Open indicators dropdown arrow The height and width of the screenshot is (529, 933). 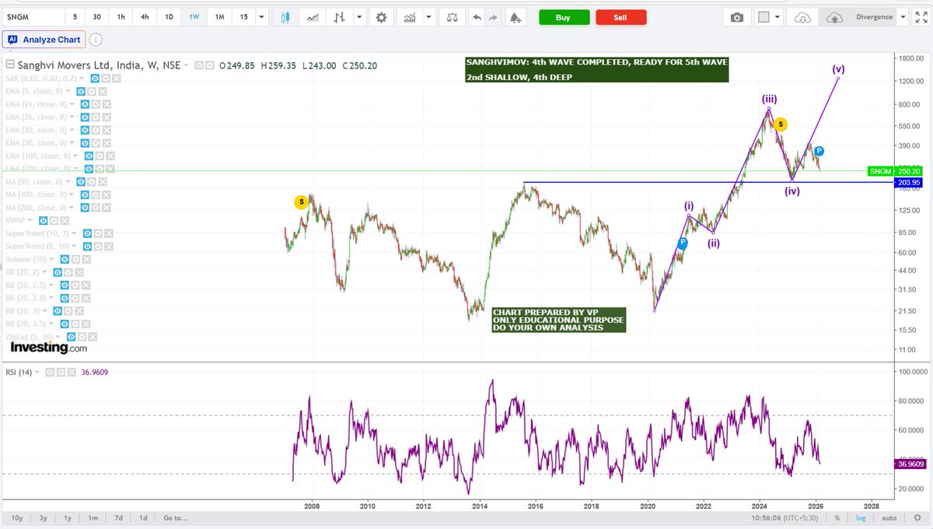(428, 17)
